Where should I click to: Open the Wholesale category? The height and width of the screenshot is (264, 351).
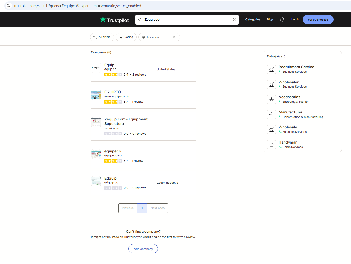(x=288, y=127)
